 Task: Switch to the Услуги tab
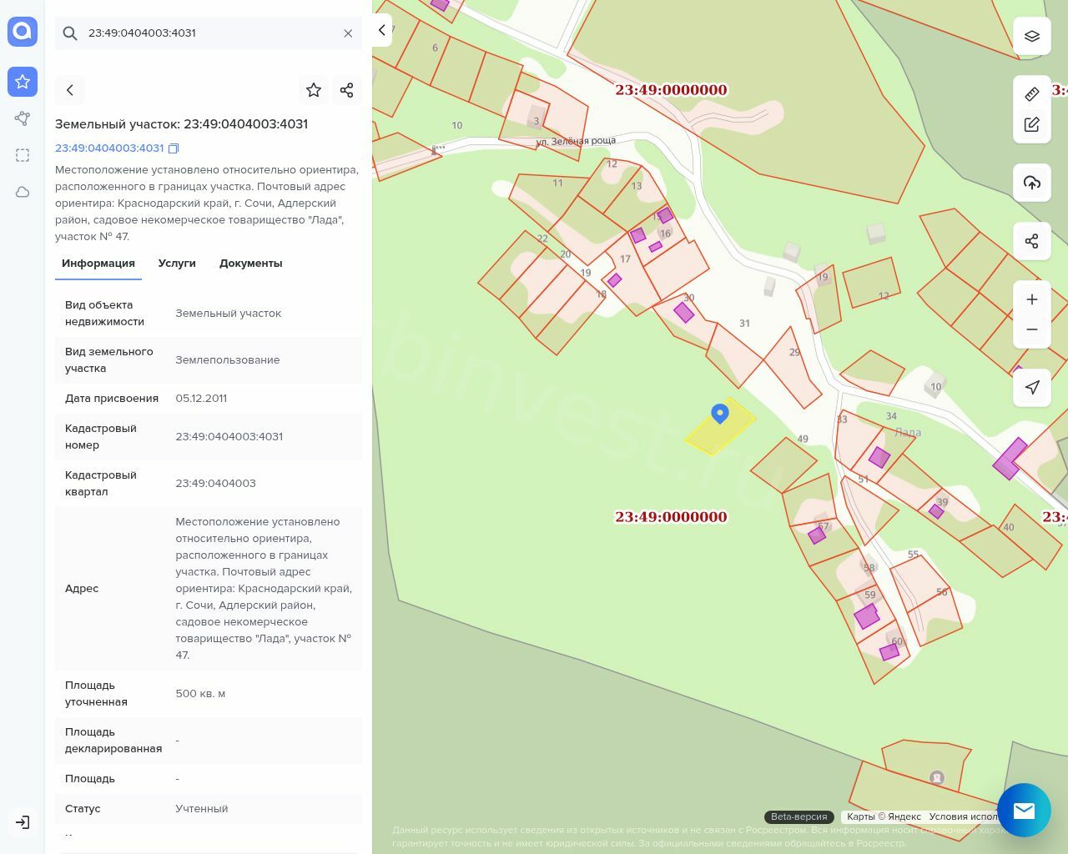pyautogui.click(x=177, y=264)
